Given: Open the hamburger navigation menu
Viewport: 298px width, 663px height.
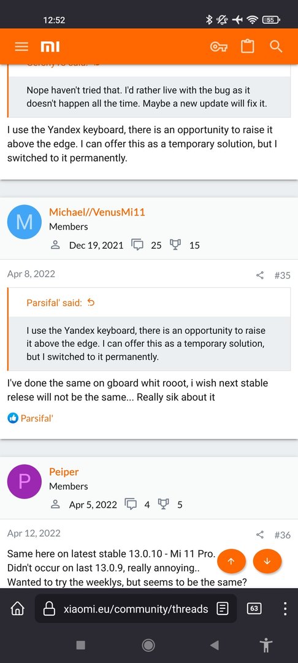Looking at the screenshot, I should [21, 47].
